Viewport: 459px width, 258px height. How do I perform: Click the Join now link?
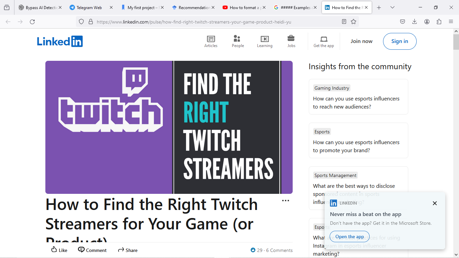(x=362, y=41)
